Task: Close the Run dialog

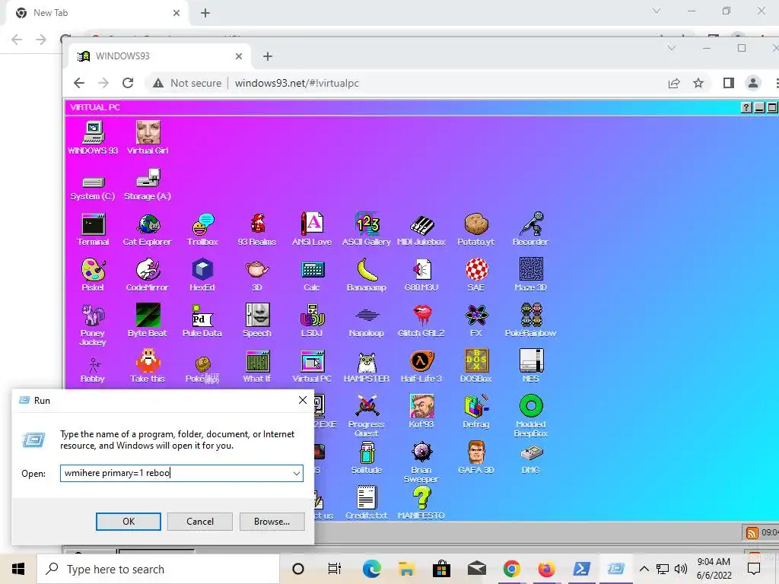Action: 303,400
